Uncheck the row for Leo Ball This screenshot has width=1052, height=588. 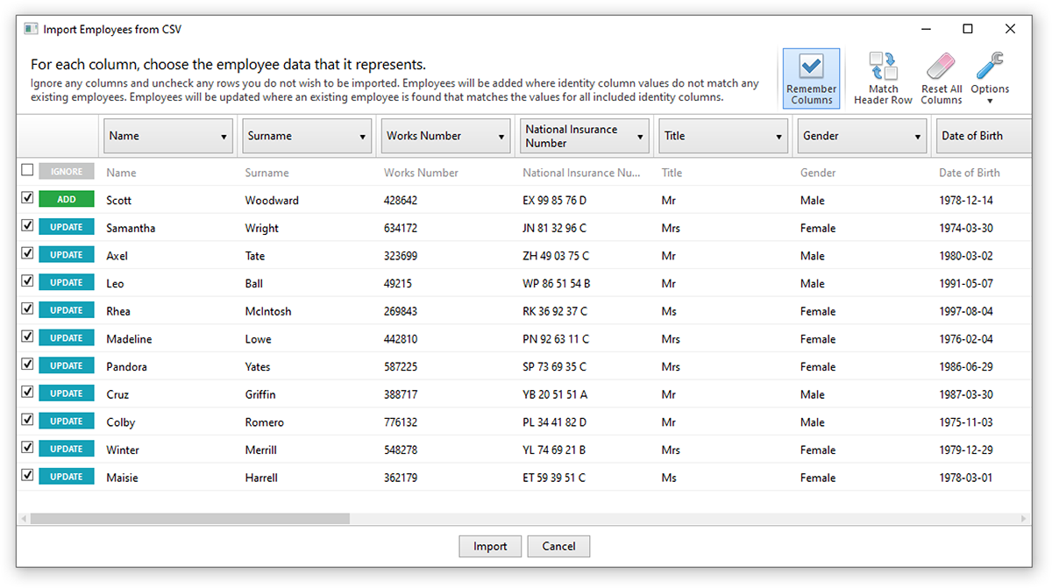click(27, 282)
